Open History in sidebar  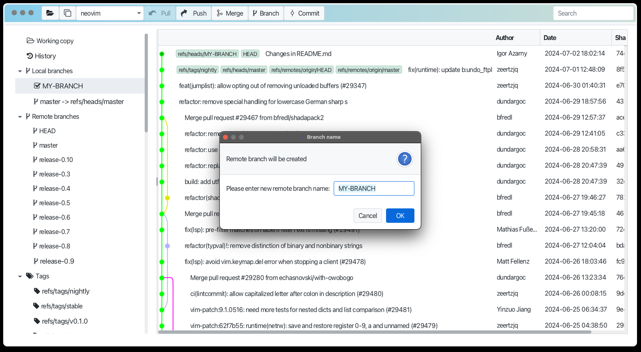(41, 56)
